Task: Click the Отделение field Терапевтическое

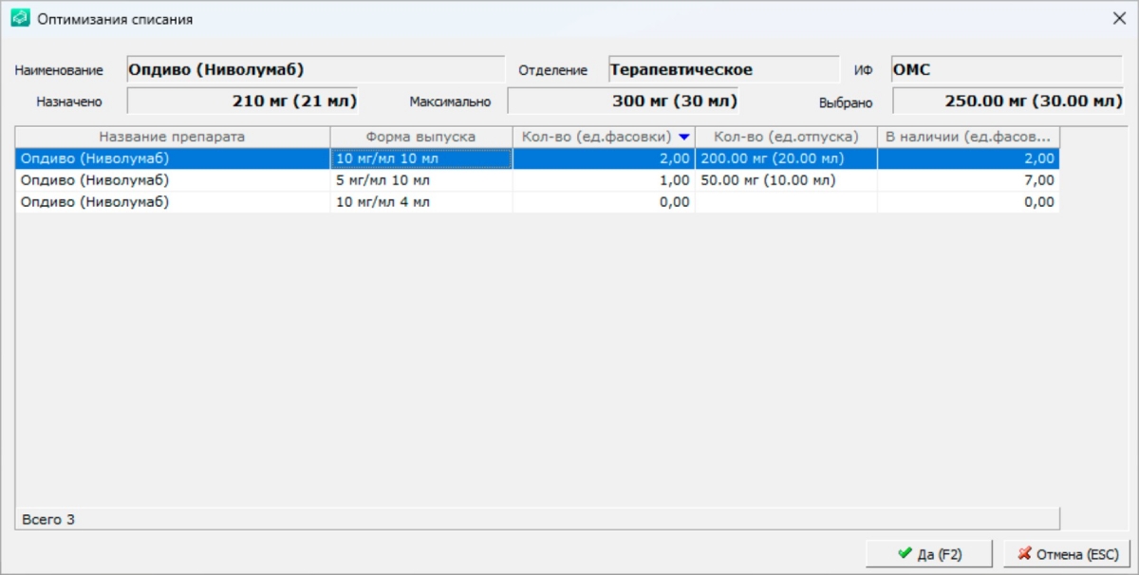Action: click(x=724, y=69)
